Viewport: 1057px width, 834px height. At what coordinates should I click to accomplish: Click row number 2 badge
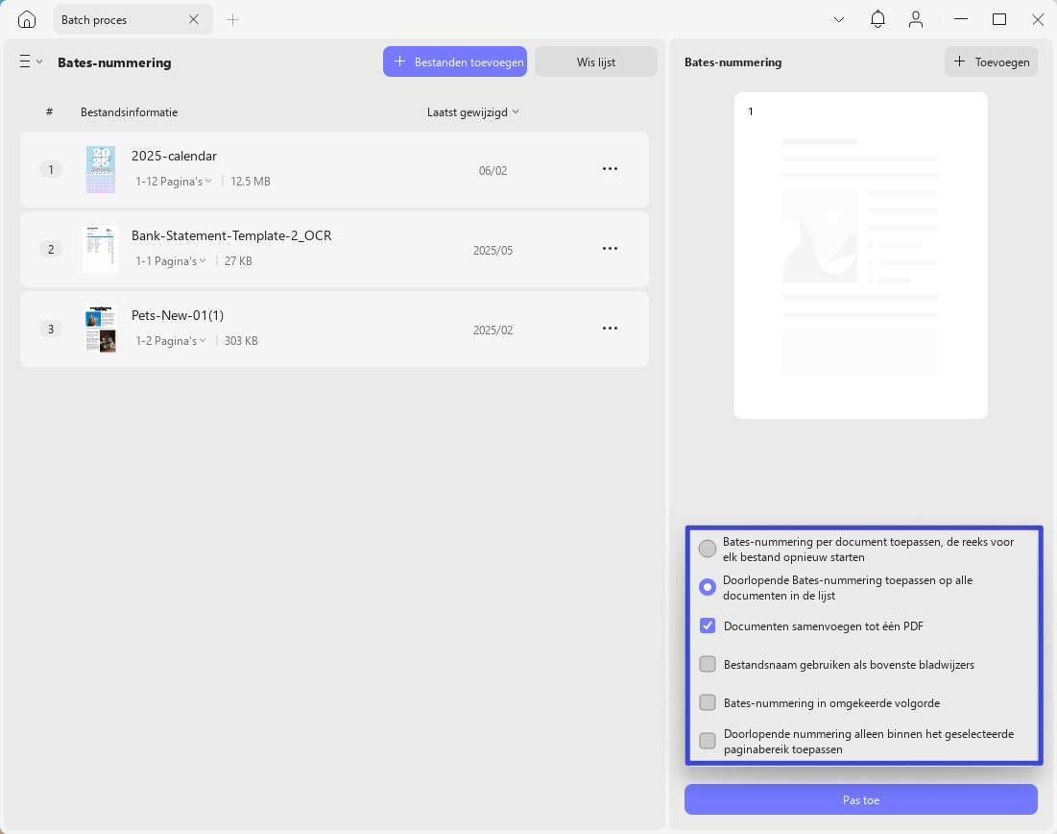pyautogui.click(x=51, y=249)
